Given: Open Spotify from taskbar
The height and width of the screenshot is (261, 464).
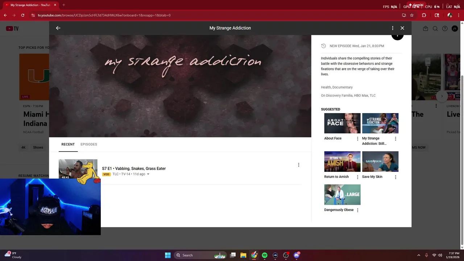Looking at the screenshot, I should [265, 255].
